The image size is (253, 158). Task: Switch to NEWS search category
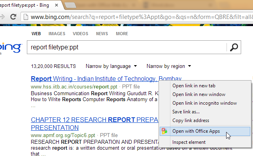(102, 34)
